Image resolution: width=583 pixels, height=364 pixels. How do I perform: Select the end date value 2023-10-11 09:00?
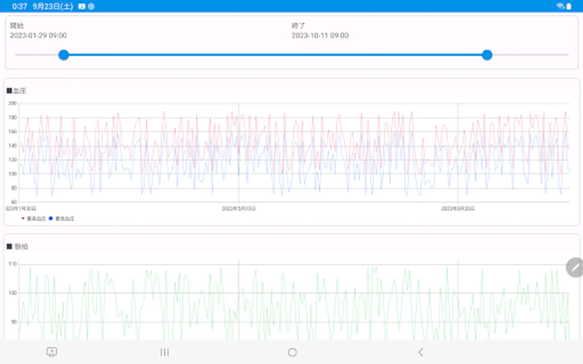[320, 36]
